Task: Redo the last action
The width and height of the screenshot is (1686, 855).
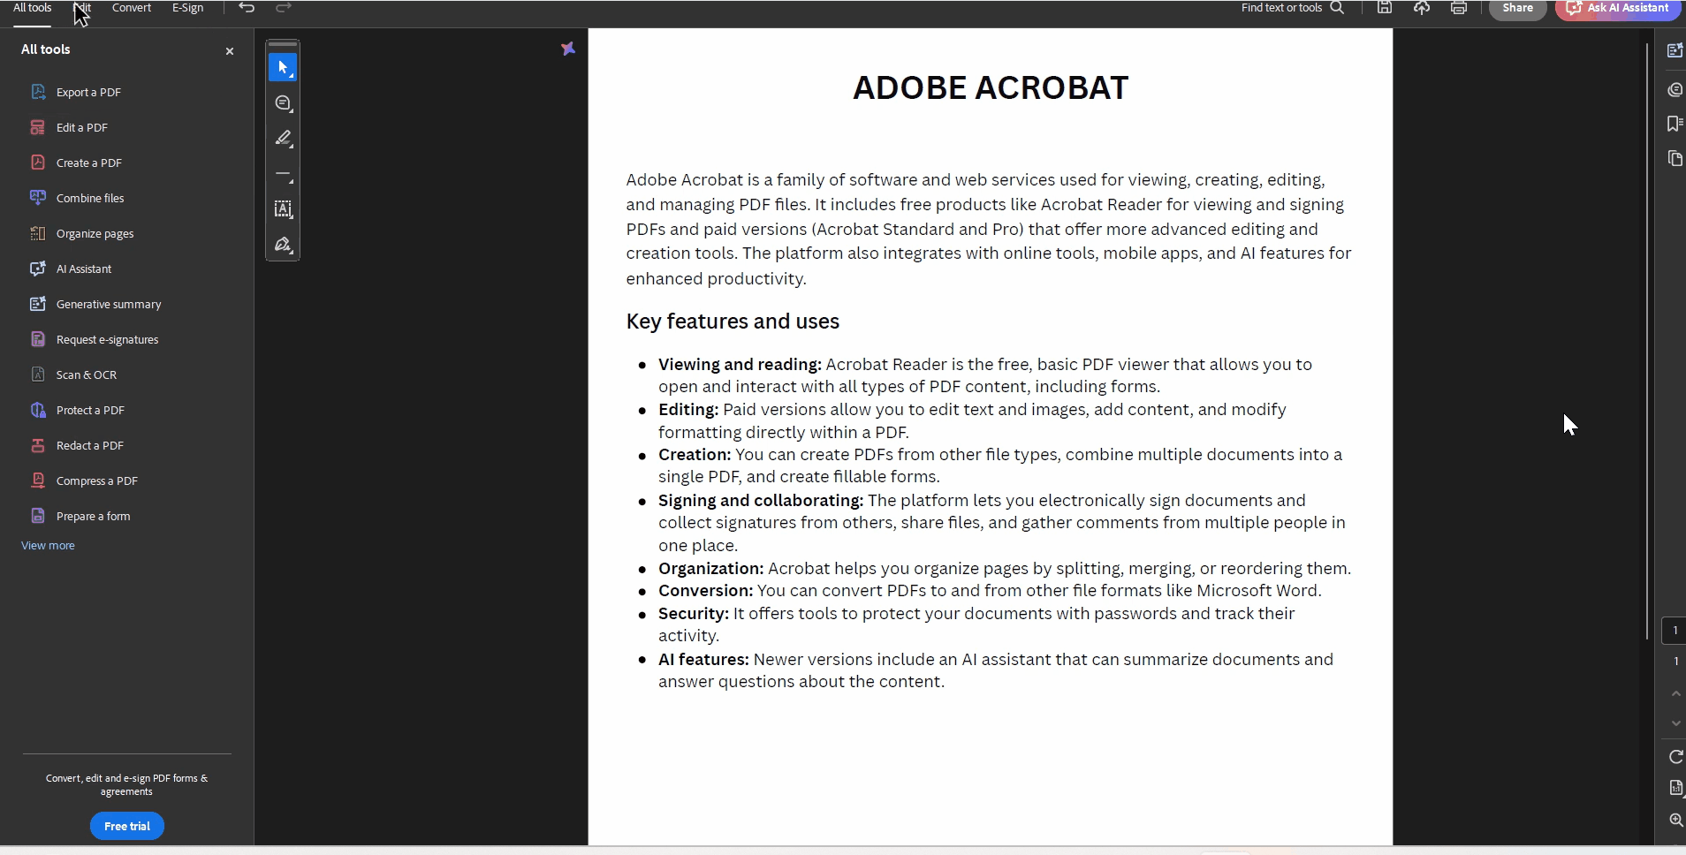Action: coord(284,8)
